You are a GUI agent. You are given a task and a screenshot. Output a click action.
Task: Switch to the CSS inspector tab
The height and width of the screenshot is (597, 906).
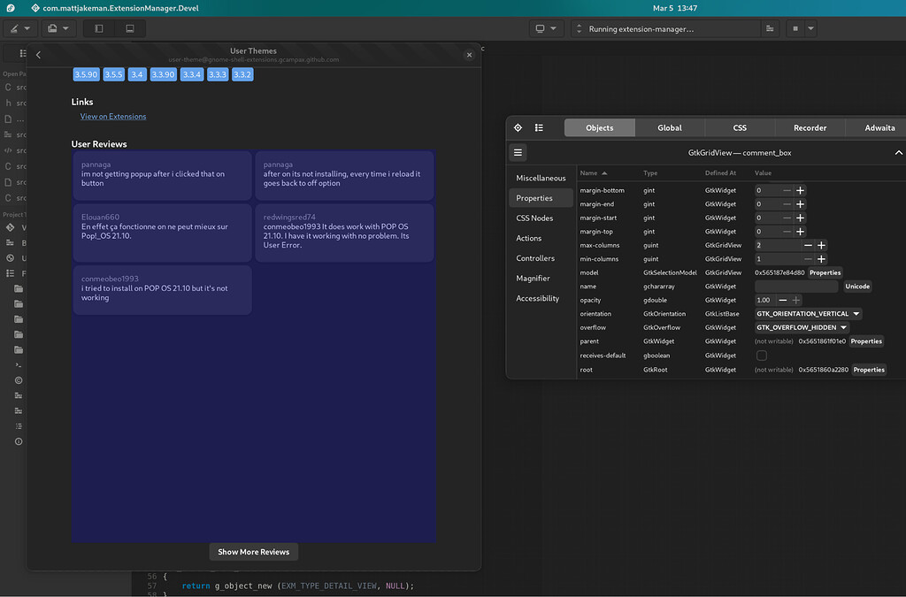click(740, 127)
